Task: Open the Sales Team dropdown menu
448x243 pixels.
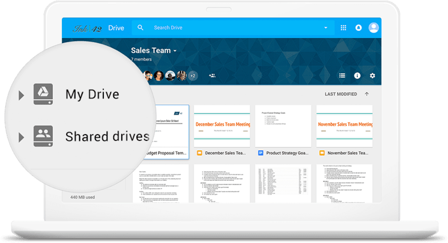Action: click(x=175, y=51)
